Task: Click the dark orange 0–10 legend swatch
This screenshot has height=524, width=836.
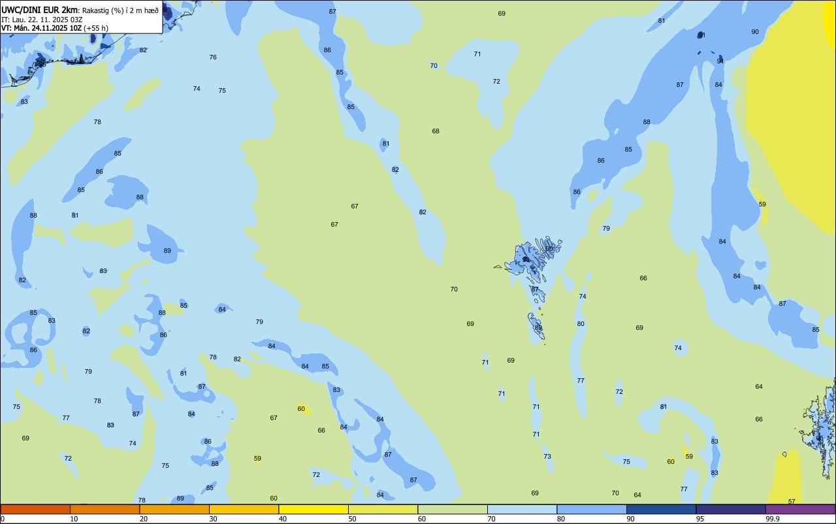Action: click(35, 509)
